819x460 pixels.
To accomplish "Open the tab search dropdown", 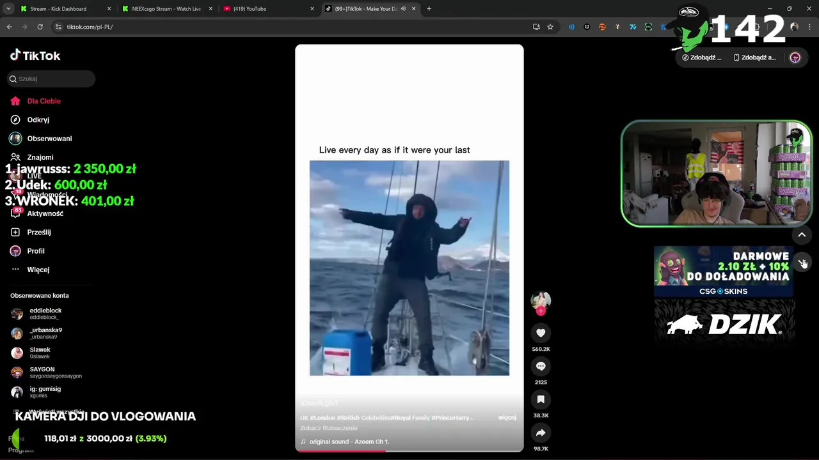I will (x=8, y=9).
